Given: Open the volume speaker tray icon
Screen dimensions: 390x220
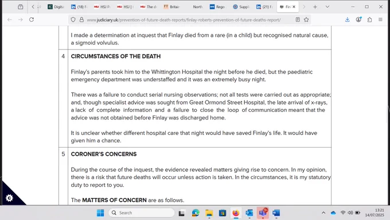Looking at the screenshot, I should coord(350,213).
